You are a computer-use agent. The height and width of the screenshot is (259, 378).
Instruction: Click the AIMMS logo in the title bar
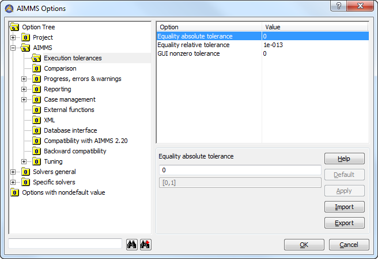coord(9,9)
